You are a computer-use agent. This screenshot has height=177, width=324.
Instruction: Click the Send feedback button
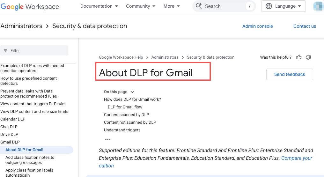290,74
